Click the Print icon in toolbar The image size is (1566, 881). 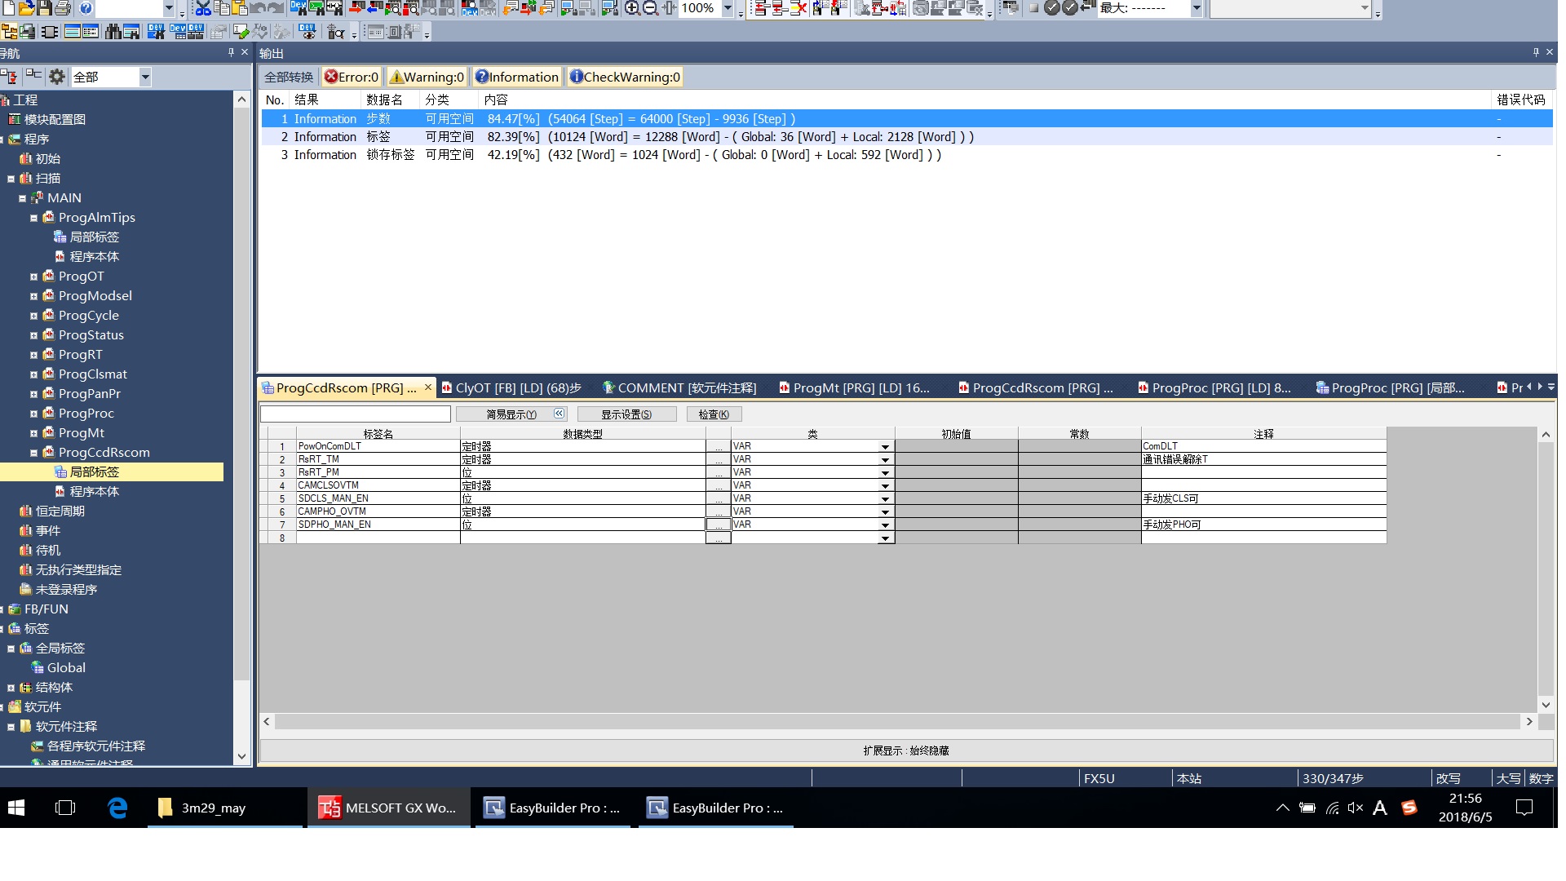coord(64,8)
